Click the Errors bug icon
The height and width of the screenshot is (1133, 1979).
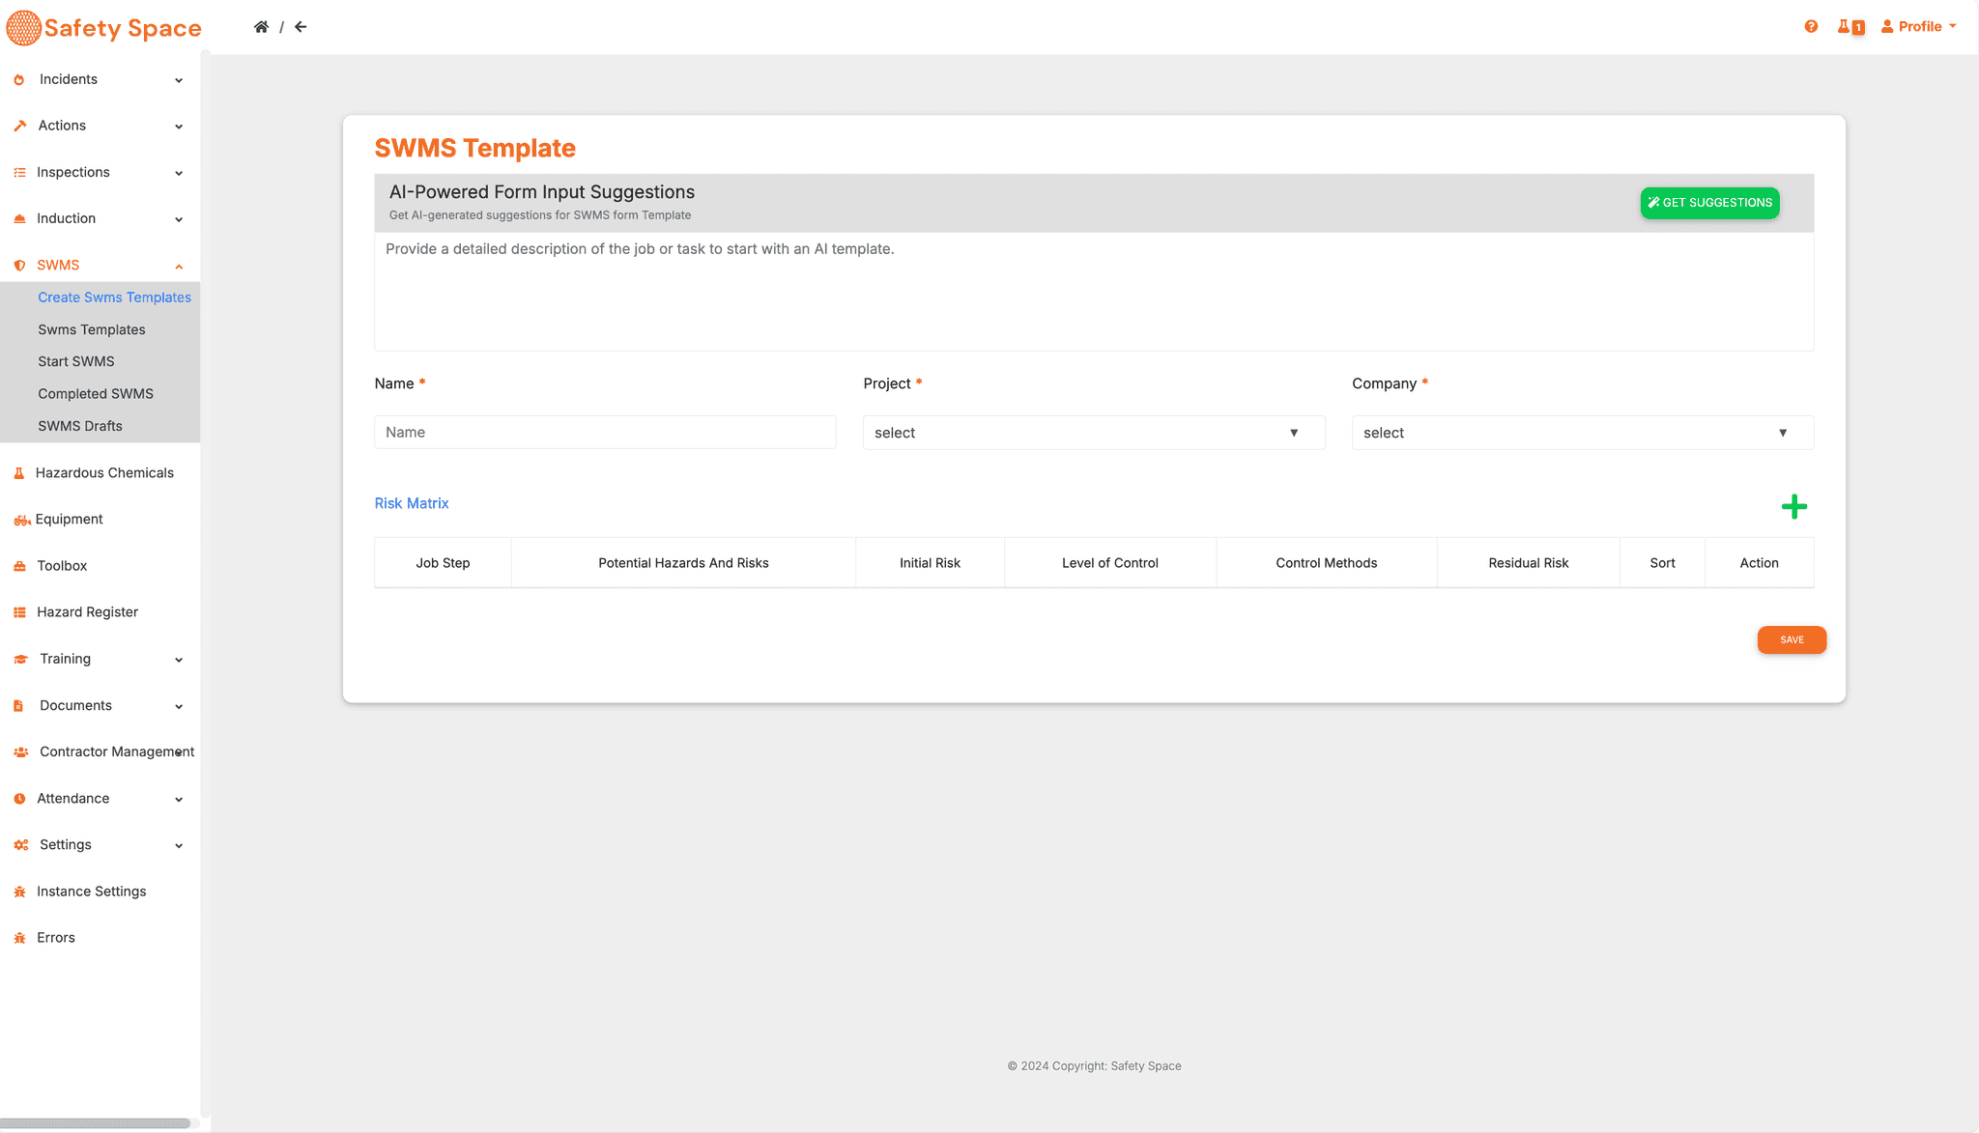click(x=19, y=938)
